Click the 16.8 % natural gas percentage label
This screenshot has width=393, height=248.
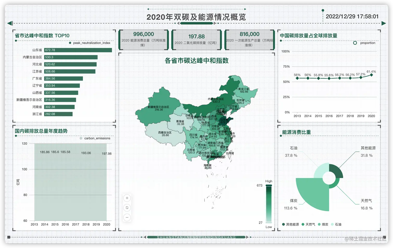click(366, 208)
